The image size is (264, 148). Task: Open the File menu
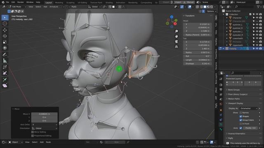7,2
